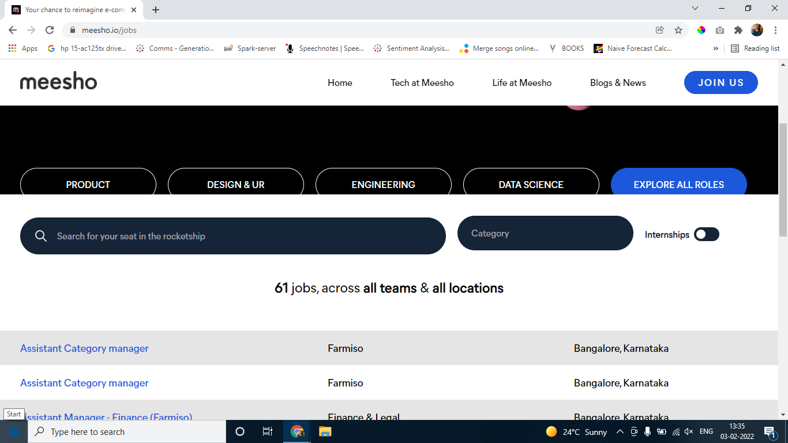
Task: Click the magnifier icon in the job search bar
Action: point(40,236)
